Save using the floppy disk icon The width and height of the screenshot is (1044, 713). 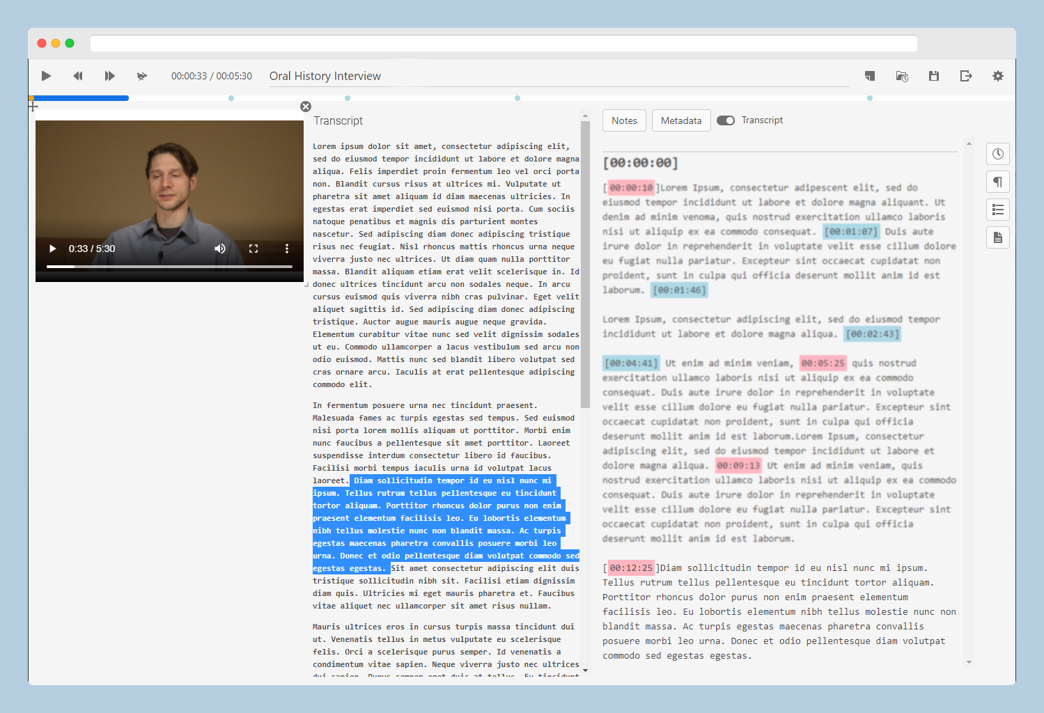tap(934, 76)
